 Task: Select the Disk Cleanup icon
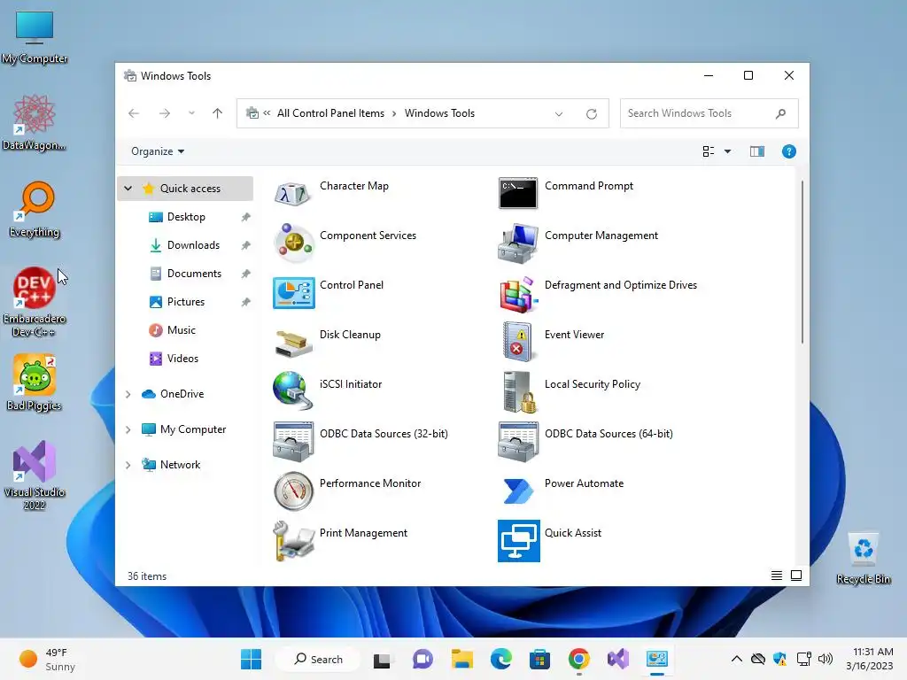293,343
